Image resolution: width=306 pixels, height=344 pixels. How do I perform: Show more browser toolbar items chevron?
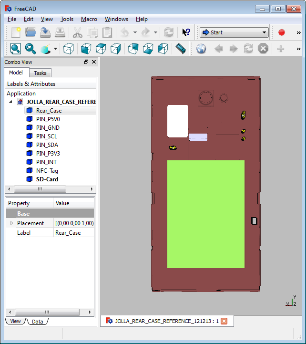(298, 49)
